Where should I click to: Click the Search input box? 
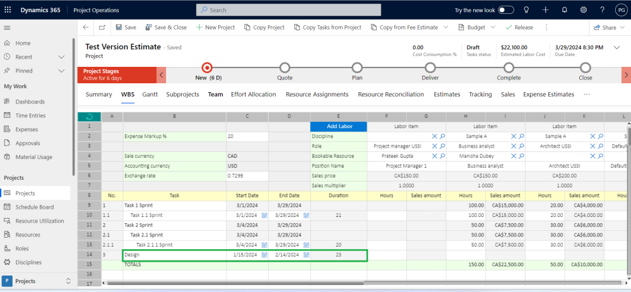288,10
